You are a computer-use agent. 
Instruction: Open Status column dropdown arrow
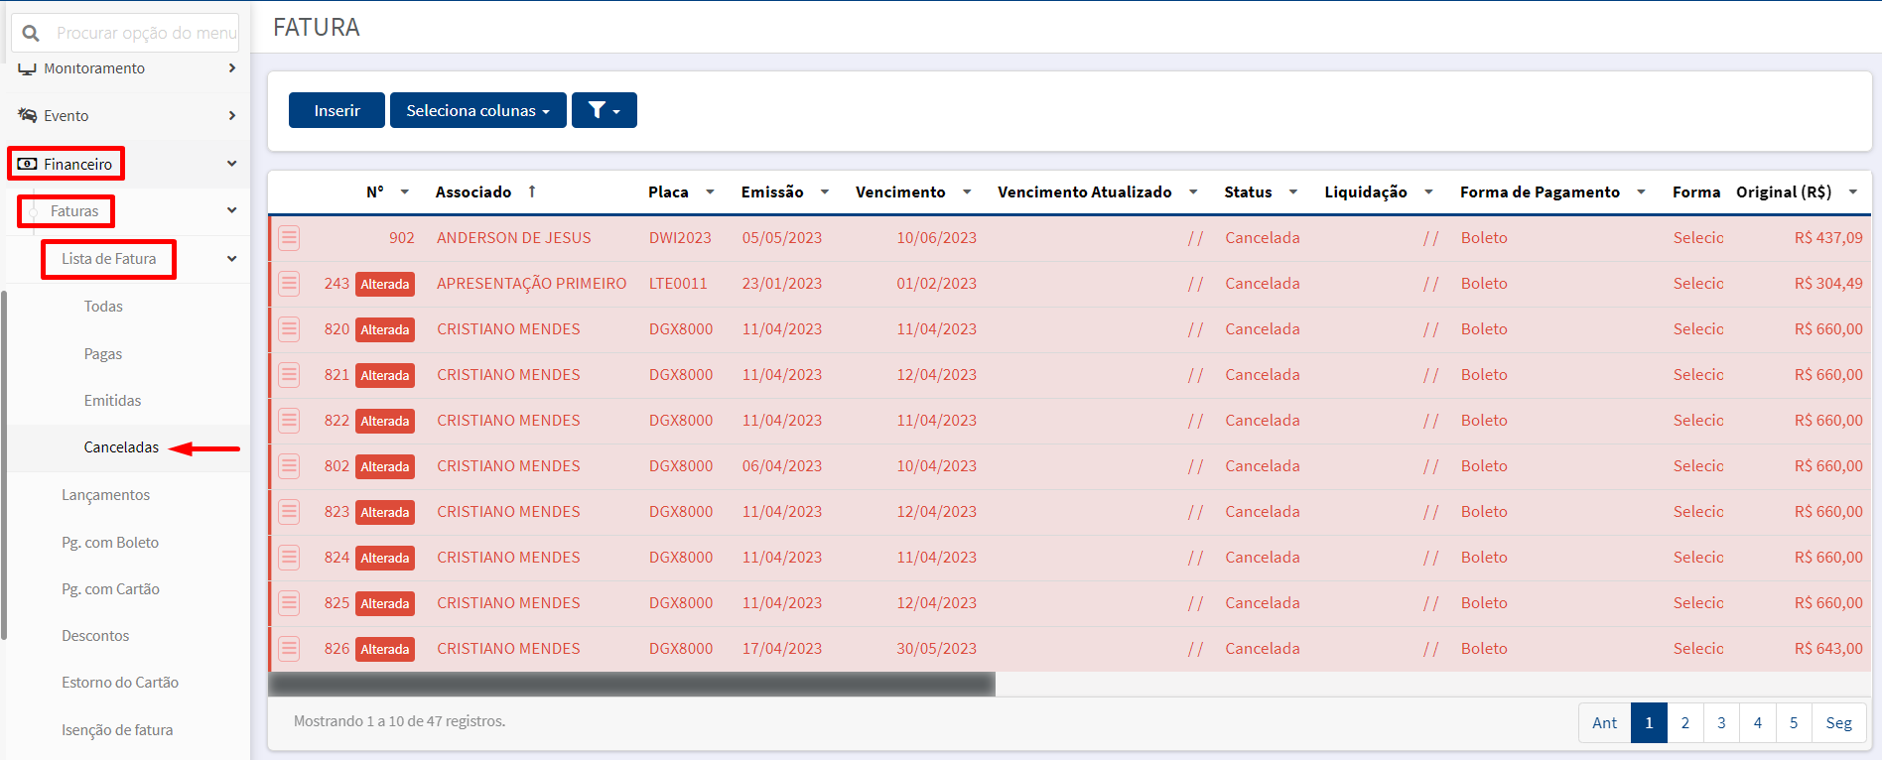click(1293, 192)
